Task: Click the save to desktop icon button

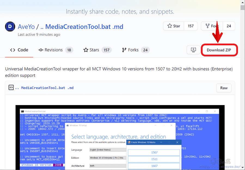Action: [194, 50]
